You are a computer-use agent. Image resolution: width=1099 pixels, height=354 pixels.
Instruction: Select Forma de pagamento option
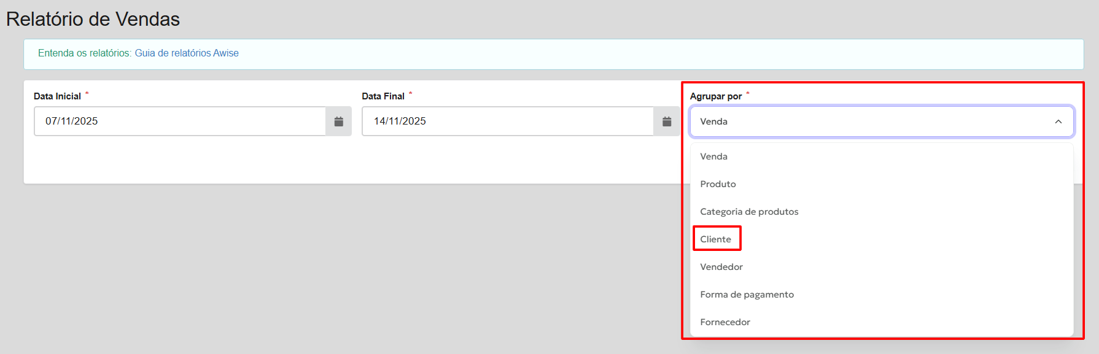[x=747, y=294]
